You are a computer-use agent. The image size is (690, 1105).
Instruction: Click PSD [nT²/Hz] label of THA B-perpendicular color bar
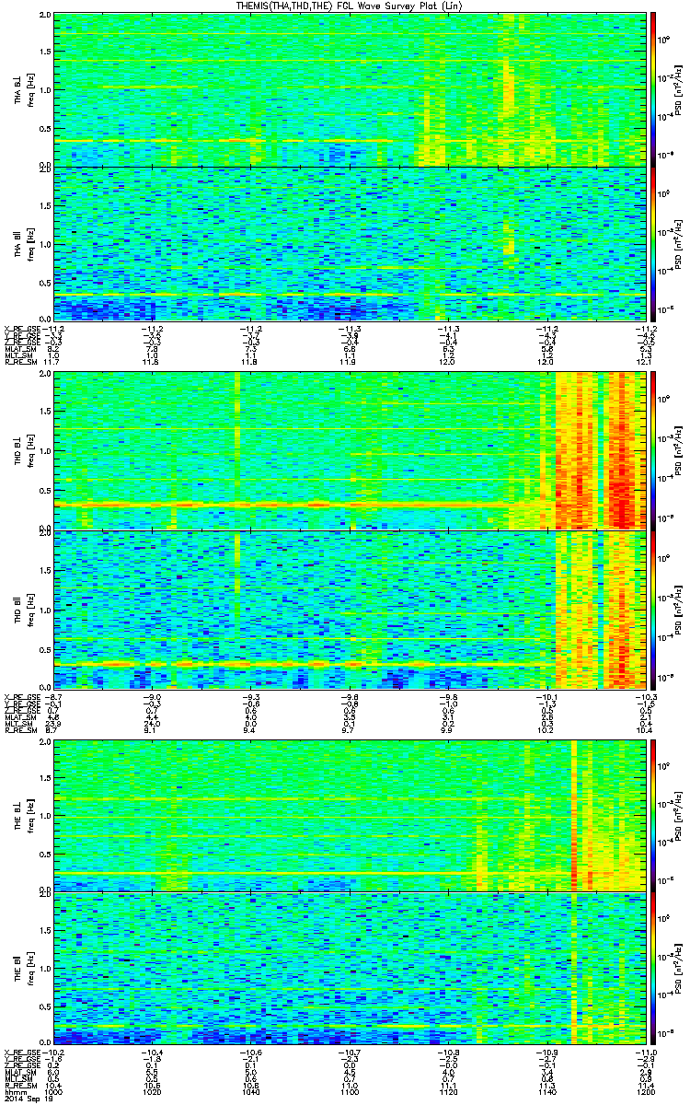(x=678, y=89)
